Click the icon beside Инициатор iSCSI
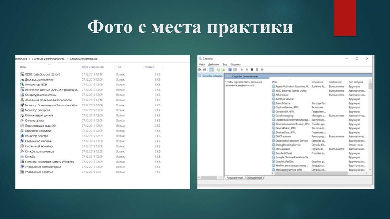The image size is (390, 219). click(x=22, y=84)
